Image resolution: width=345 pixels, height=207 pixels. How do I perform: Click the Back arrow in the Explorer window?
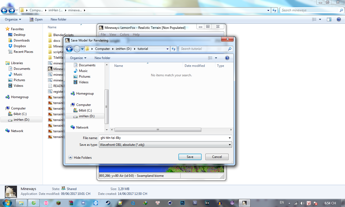4,11
